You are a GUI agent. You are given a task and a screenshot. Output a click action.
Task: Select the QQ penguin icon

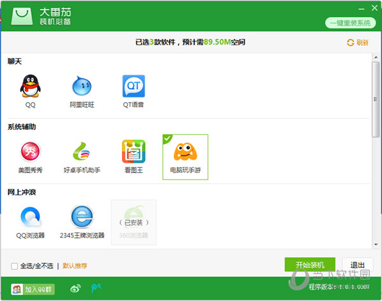click(30, 86)
